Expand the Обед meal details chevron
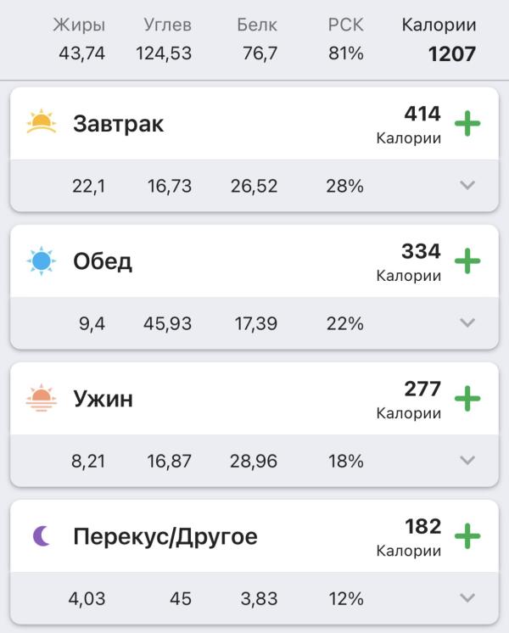The width and height of the screenshot is (509, 633). [x=467, y=323]
